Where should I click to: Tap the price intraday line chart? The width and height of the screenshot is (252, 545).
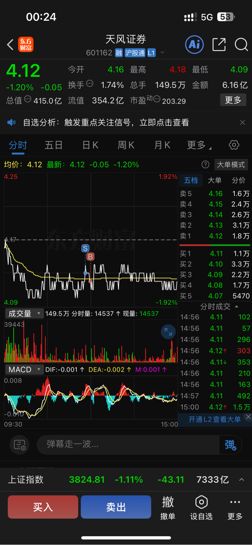91,240
